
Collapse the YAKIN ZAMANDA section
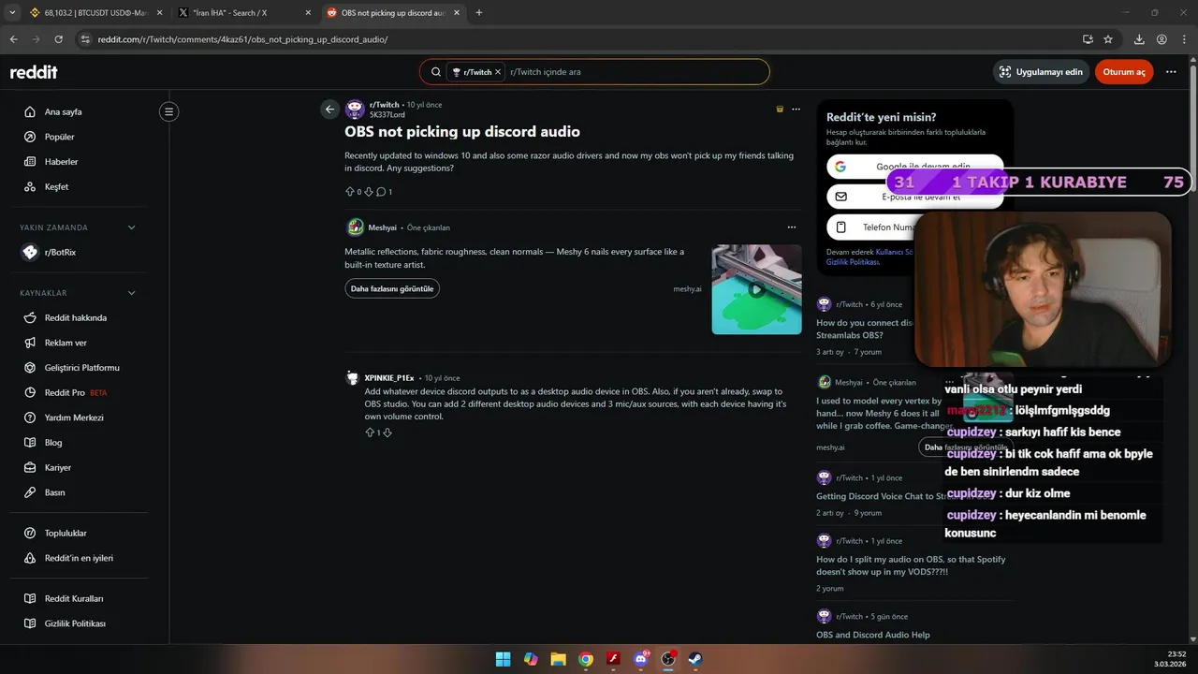(x=131, y=227)
